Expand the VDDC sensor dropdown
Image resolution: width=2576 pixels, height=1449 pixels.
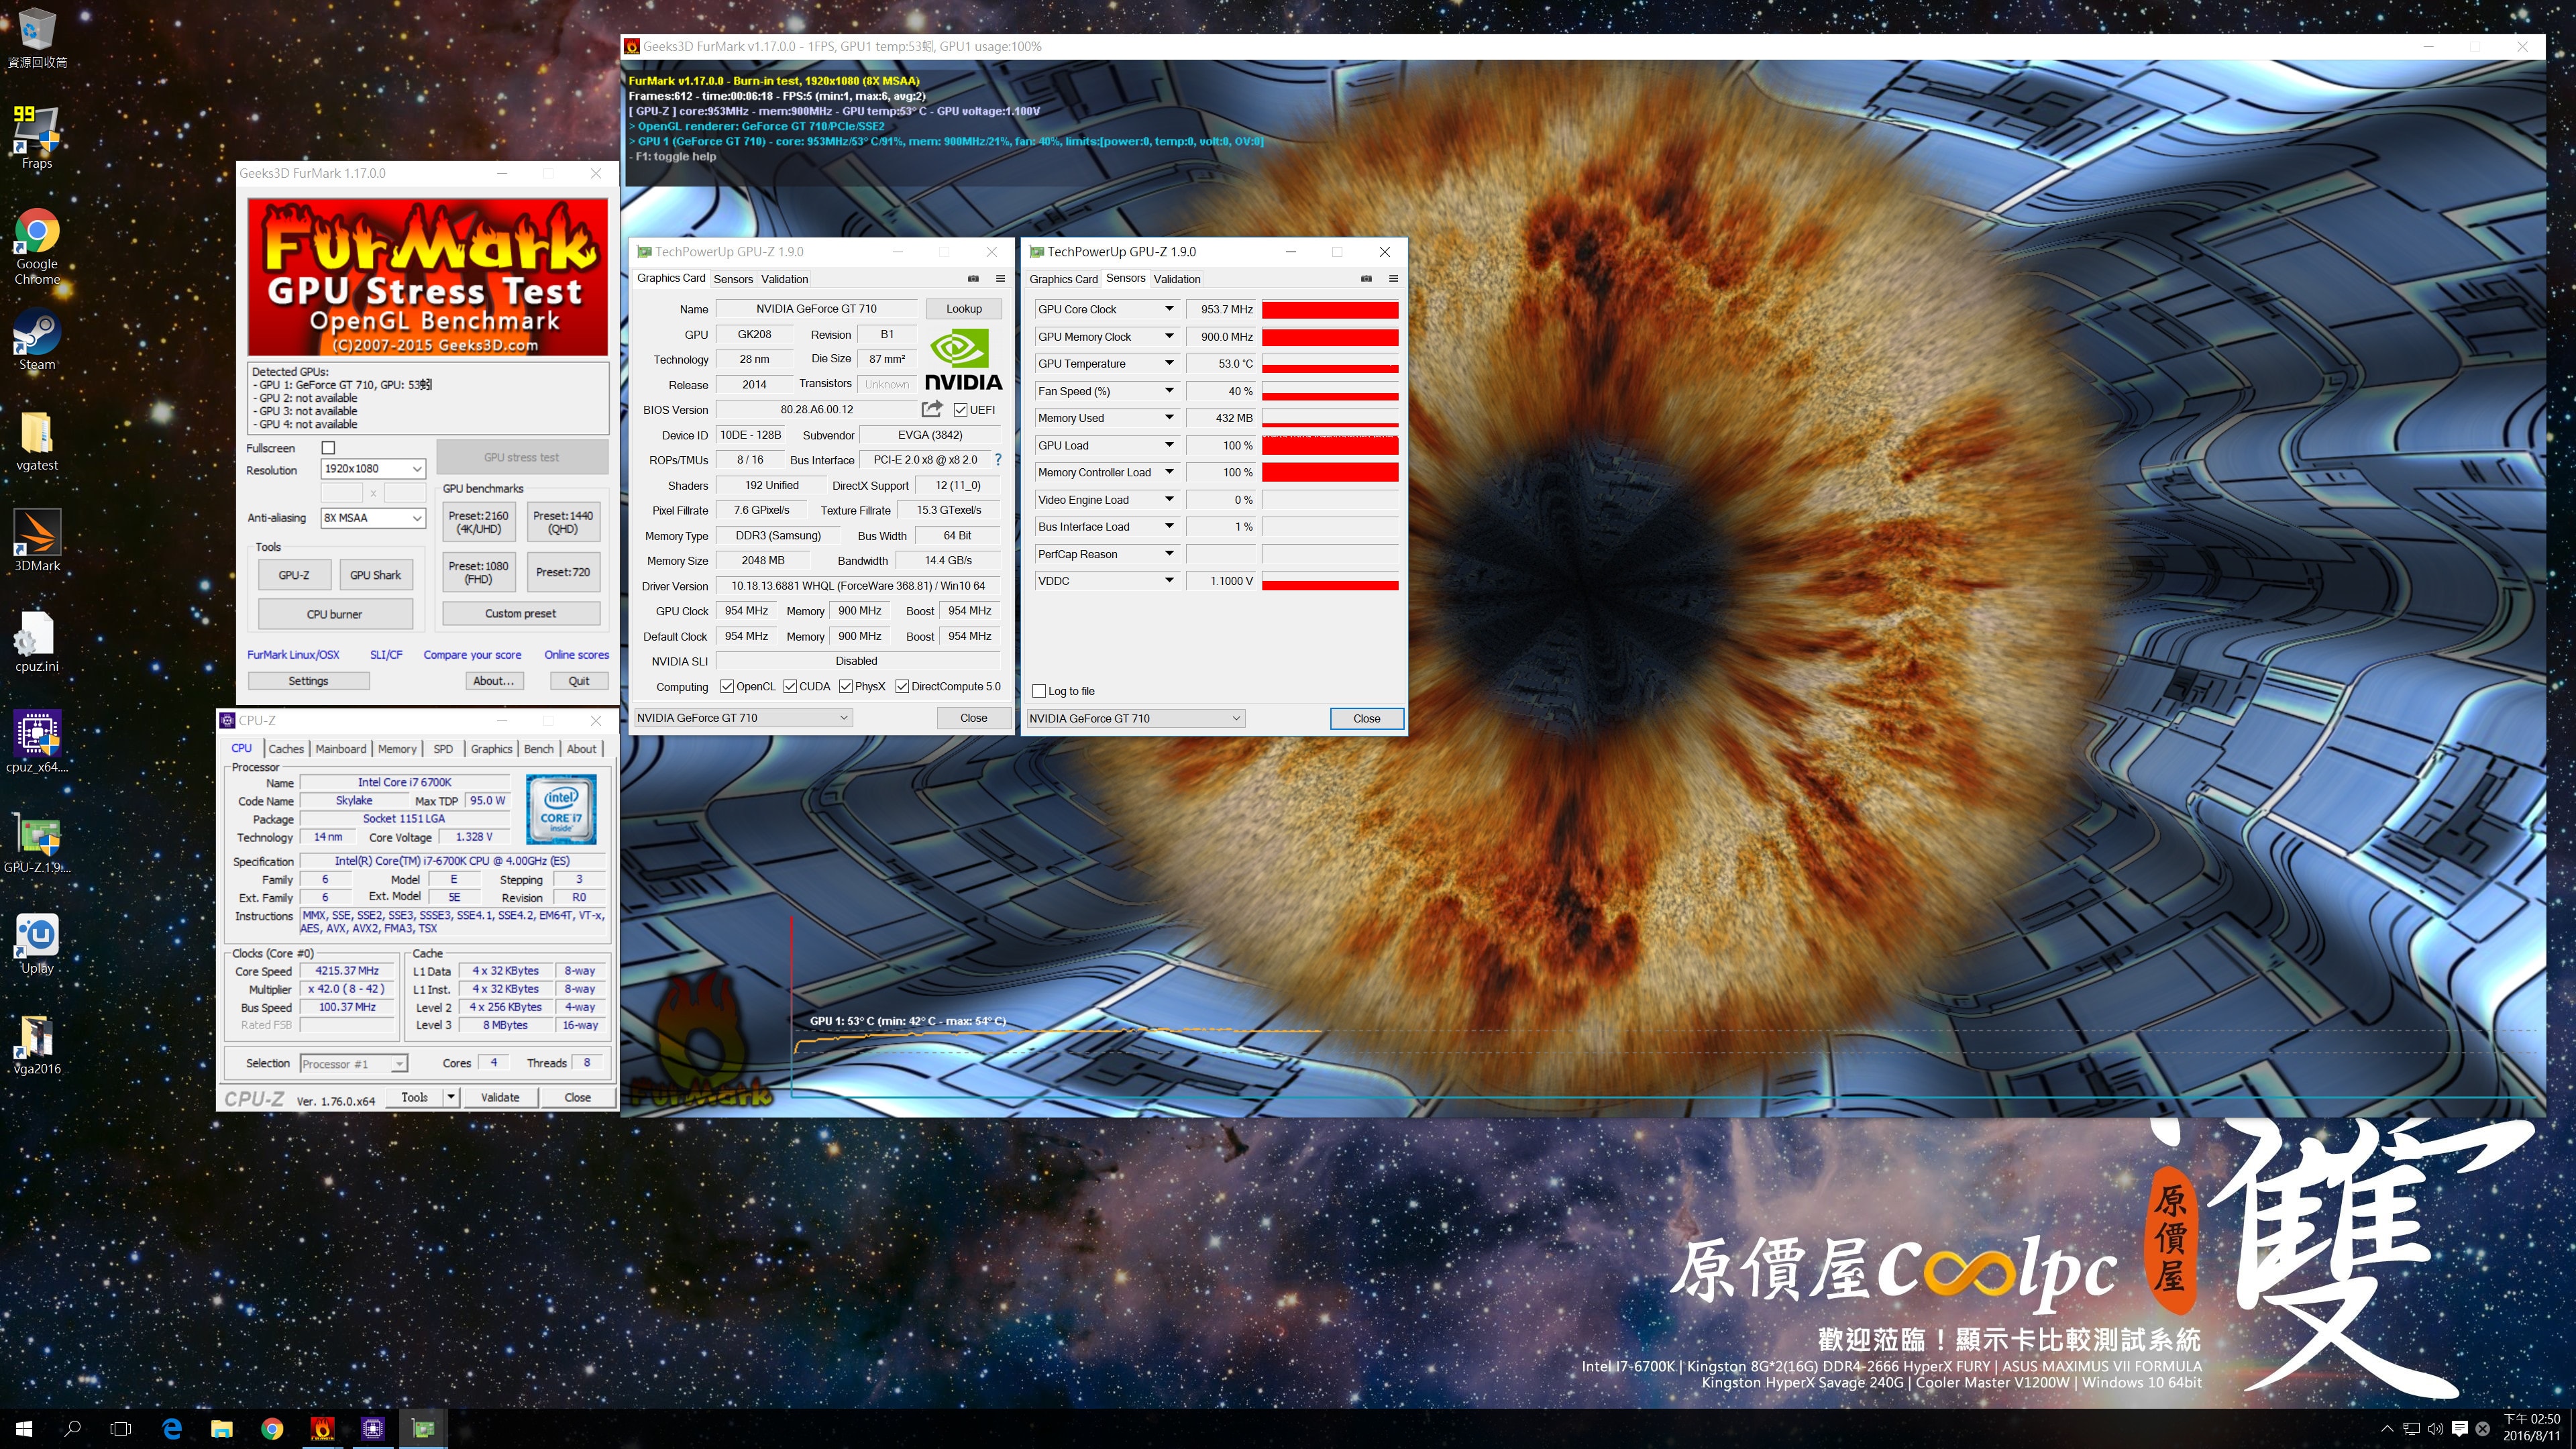[1168, 581]
